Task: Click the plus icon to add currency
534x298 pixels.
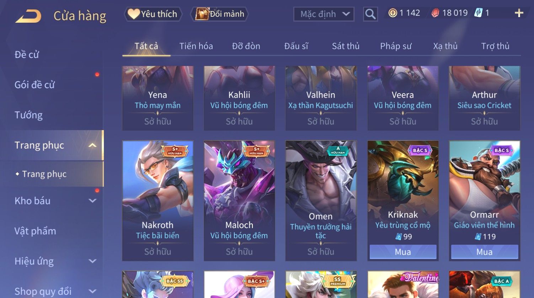Action: pos(519,13)
